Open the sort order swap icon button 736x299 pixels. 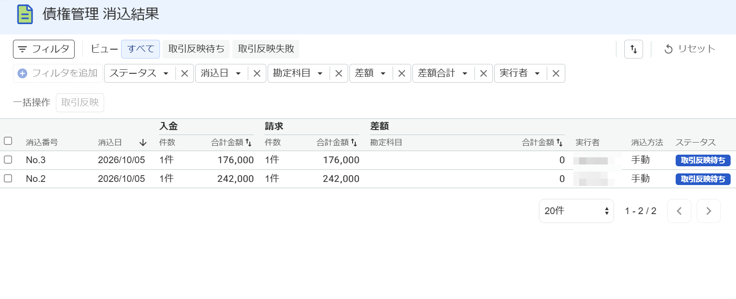[x=634, y=49]
